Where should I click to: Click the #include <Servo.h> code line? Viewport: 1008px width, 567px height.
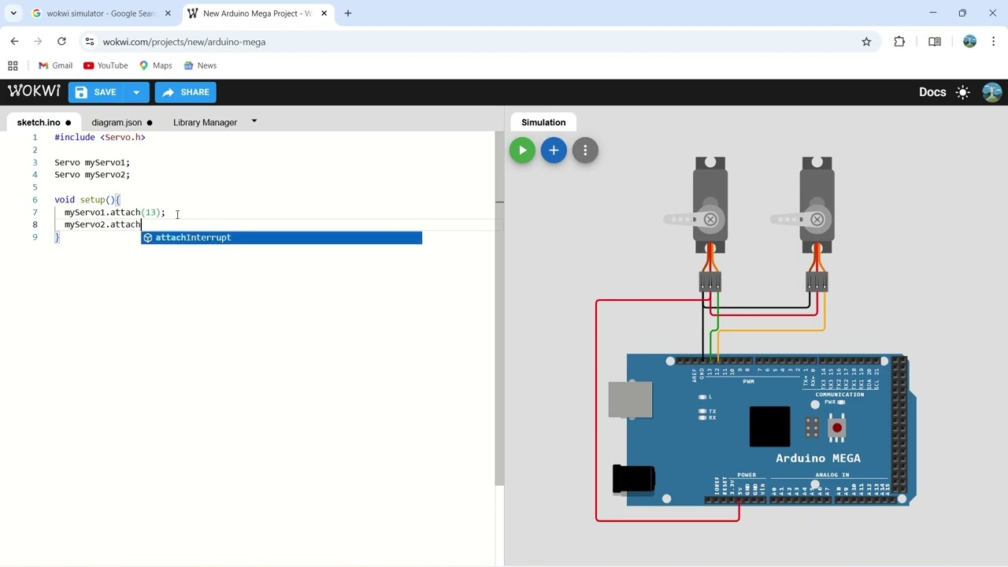pos(99,137)
